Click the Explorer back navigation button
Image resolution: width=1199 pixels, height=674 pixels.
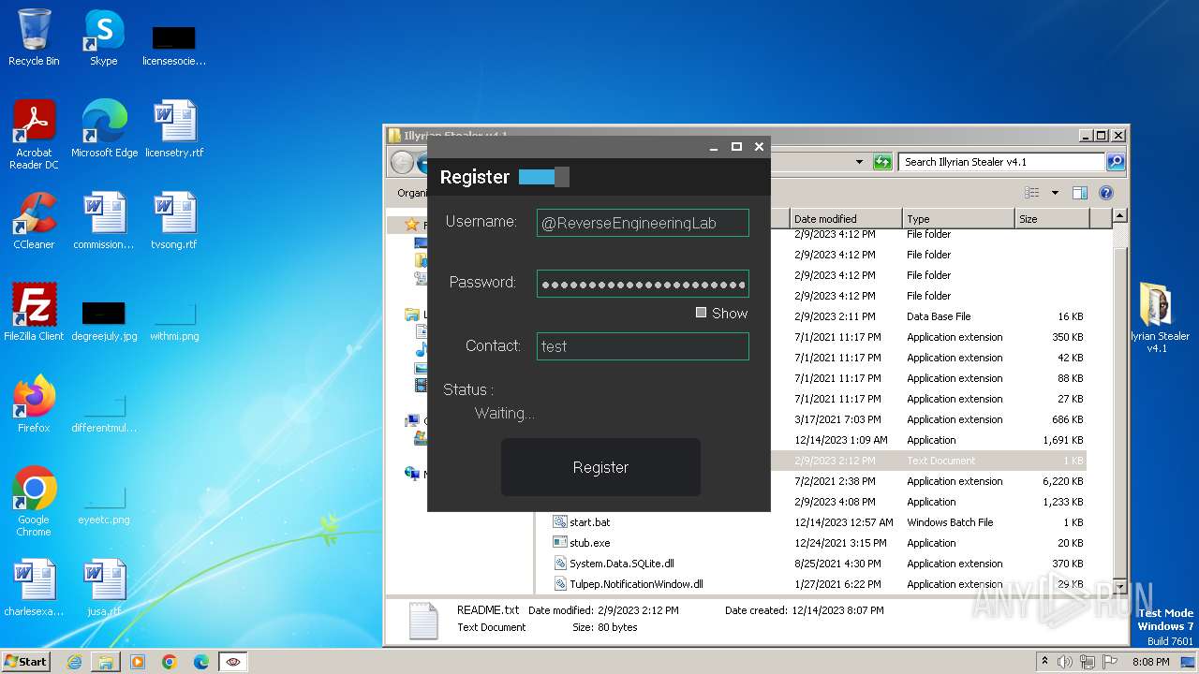tap(402, 162)
